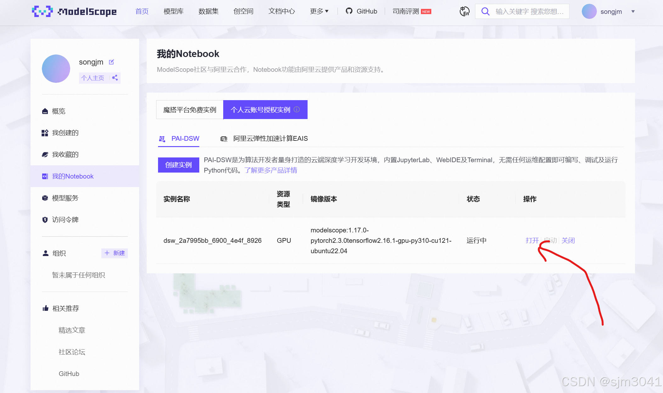Open 社区论坛 recommendation link
This screenshot has height=393, width=663.
[x=72, y=352]
